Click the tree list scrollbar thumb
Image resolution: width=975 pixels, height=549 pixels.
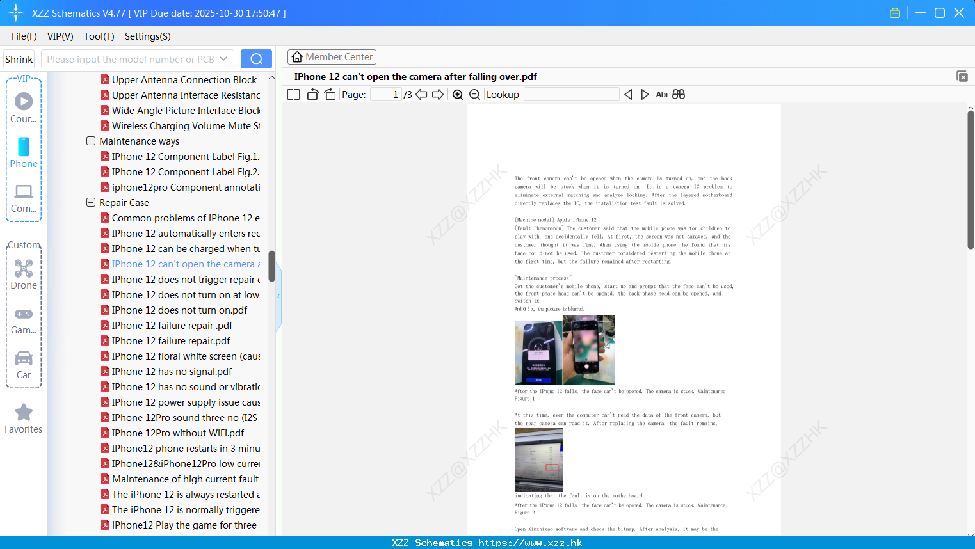(271, 266)
